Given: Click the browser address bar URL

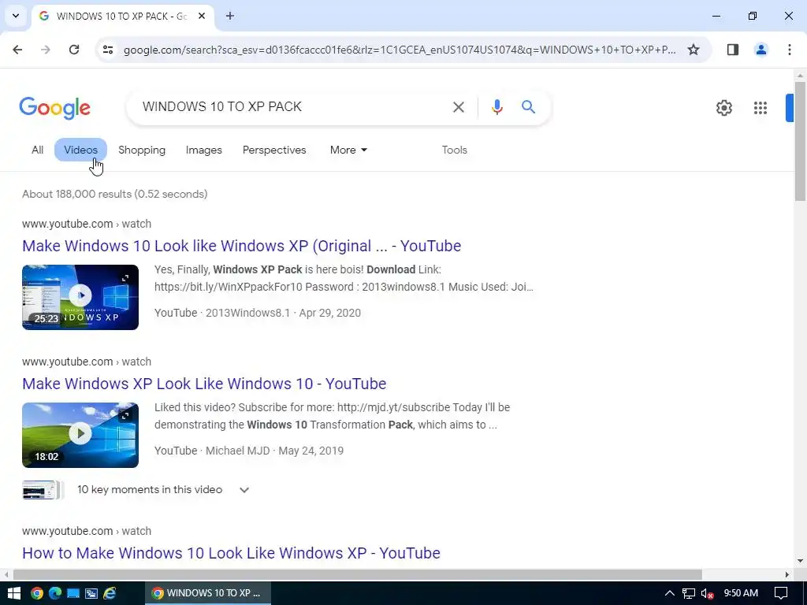Looking at the screenshot, I should click(x=400, y=50).
